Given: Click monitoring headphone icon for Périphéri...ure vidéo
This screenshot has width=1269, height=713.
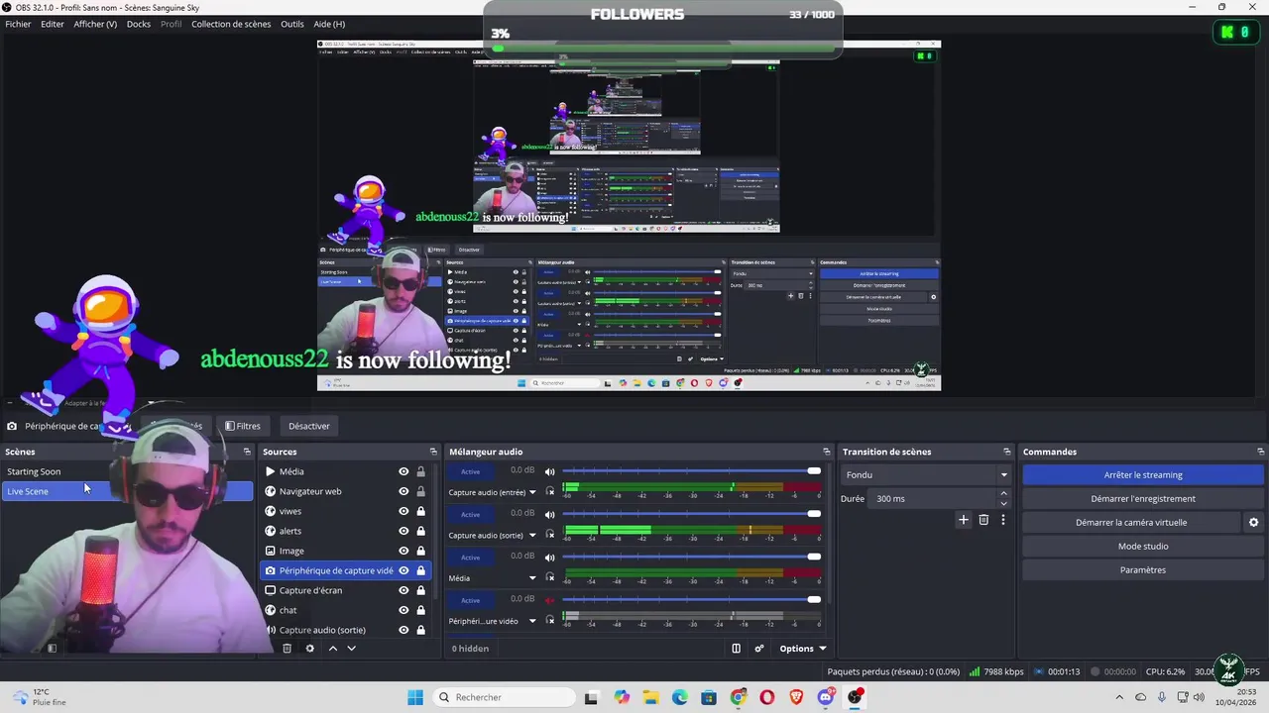Looking at the screenshot, I should [550, 622].
